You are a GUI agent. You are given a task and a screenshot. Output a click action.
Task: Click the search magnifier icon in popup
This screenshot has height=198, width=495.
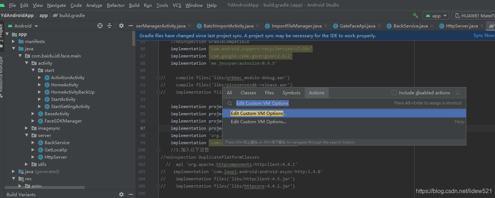point(229,103)
